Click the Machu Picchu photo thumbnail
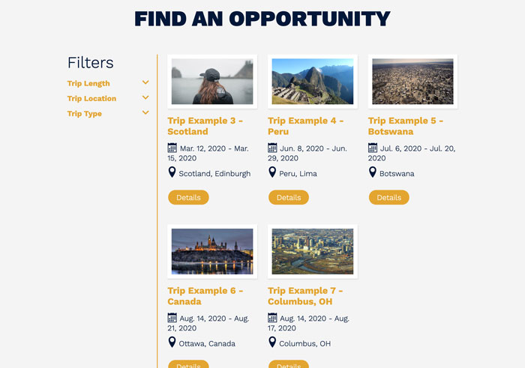525x368 pixels. point(312,81)
